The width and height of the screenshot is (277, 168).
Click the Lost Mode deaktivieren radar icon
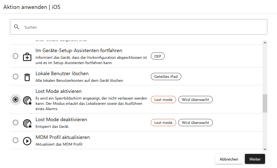click(27, 123)
